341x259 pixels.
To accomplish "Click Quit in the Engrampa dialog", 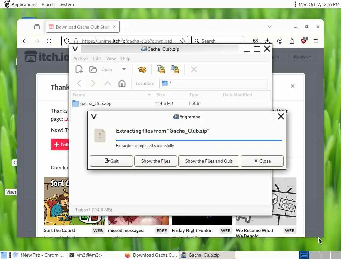I will coord(111,161).
